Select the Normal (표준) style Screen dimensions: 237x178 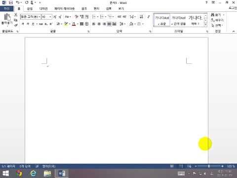(x=162, y=20)
